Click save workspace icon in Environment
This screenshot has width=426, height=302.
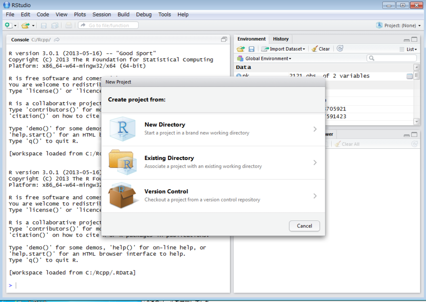point(252,49)
